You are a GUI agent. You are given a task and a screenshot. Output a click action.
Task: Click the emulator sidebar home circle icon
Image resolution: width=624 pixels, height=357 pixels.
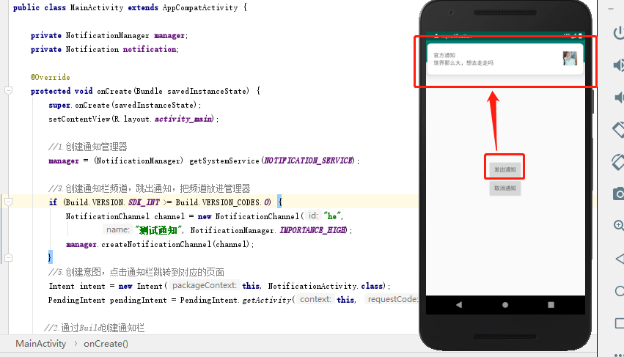(620, 291)
